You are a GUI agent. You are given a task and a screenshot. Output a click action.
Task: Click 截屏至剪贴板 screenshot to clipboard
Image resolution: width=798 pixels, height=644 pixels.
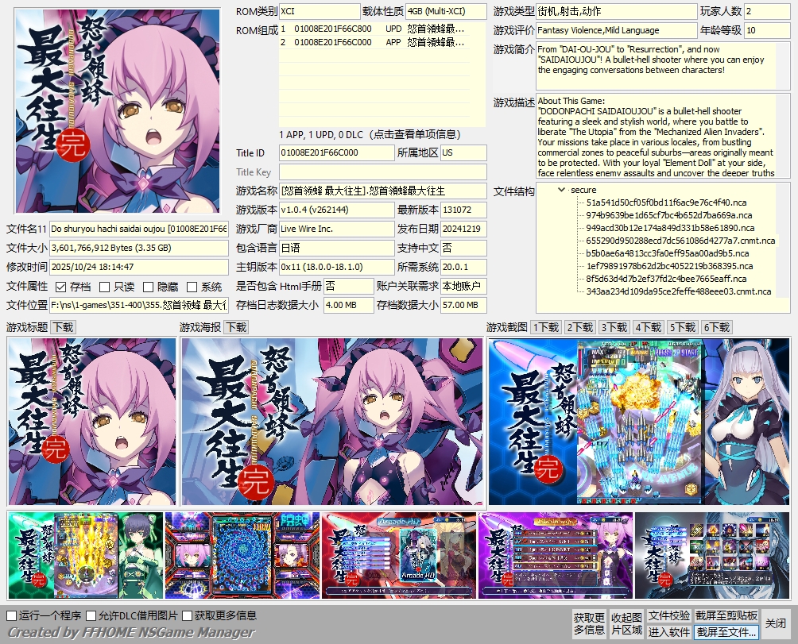pos(726,615)
